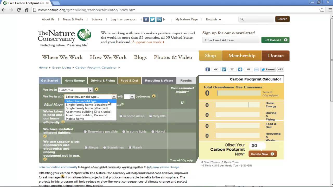Reload the page with refresh icon
333x187 pixels.
pos(19,10)
